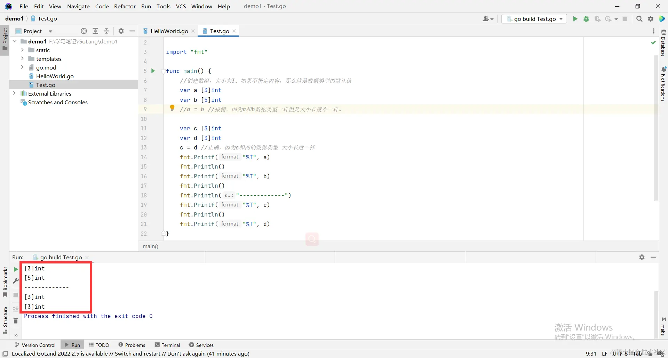Toggle the Project tool window sidebar button
This screenshot has height=358, width=668.
(x=5, y=40)
